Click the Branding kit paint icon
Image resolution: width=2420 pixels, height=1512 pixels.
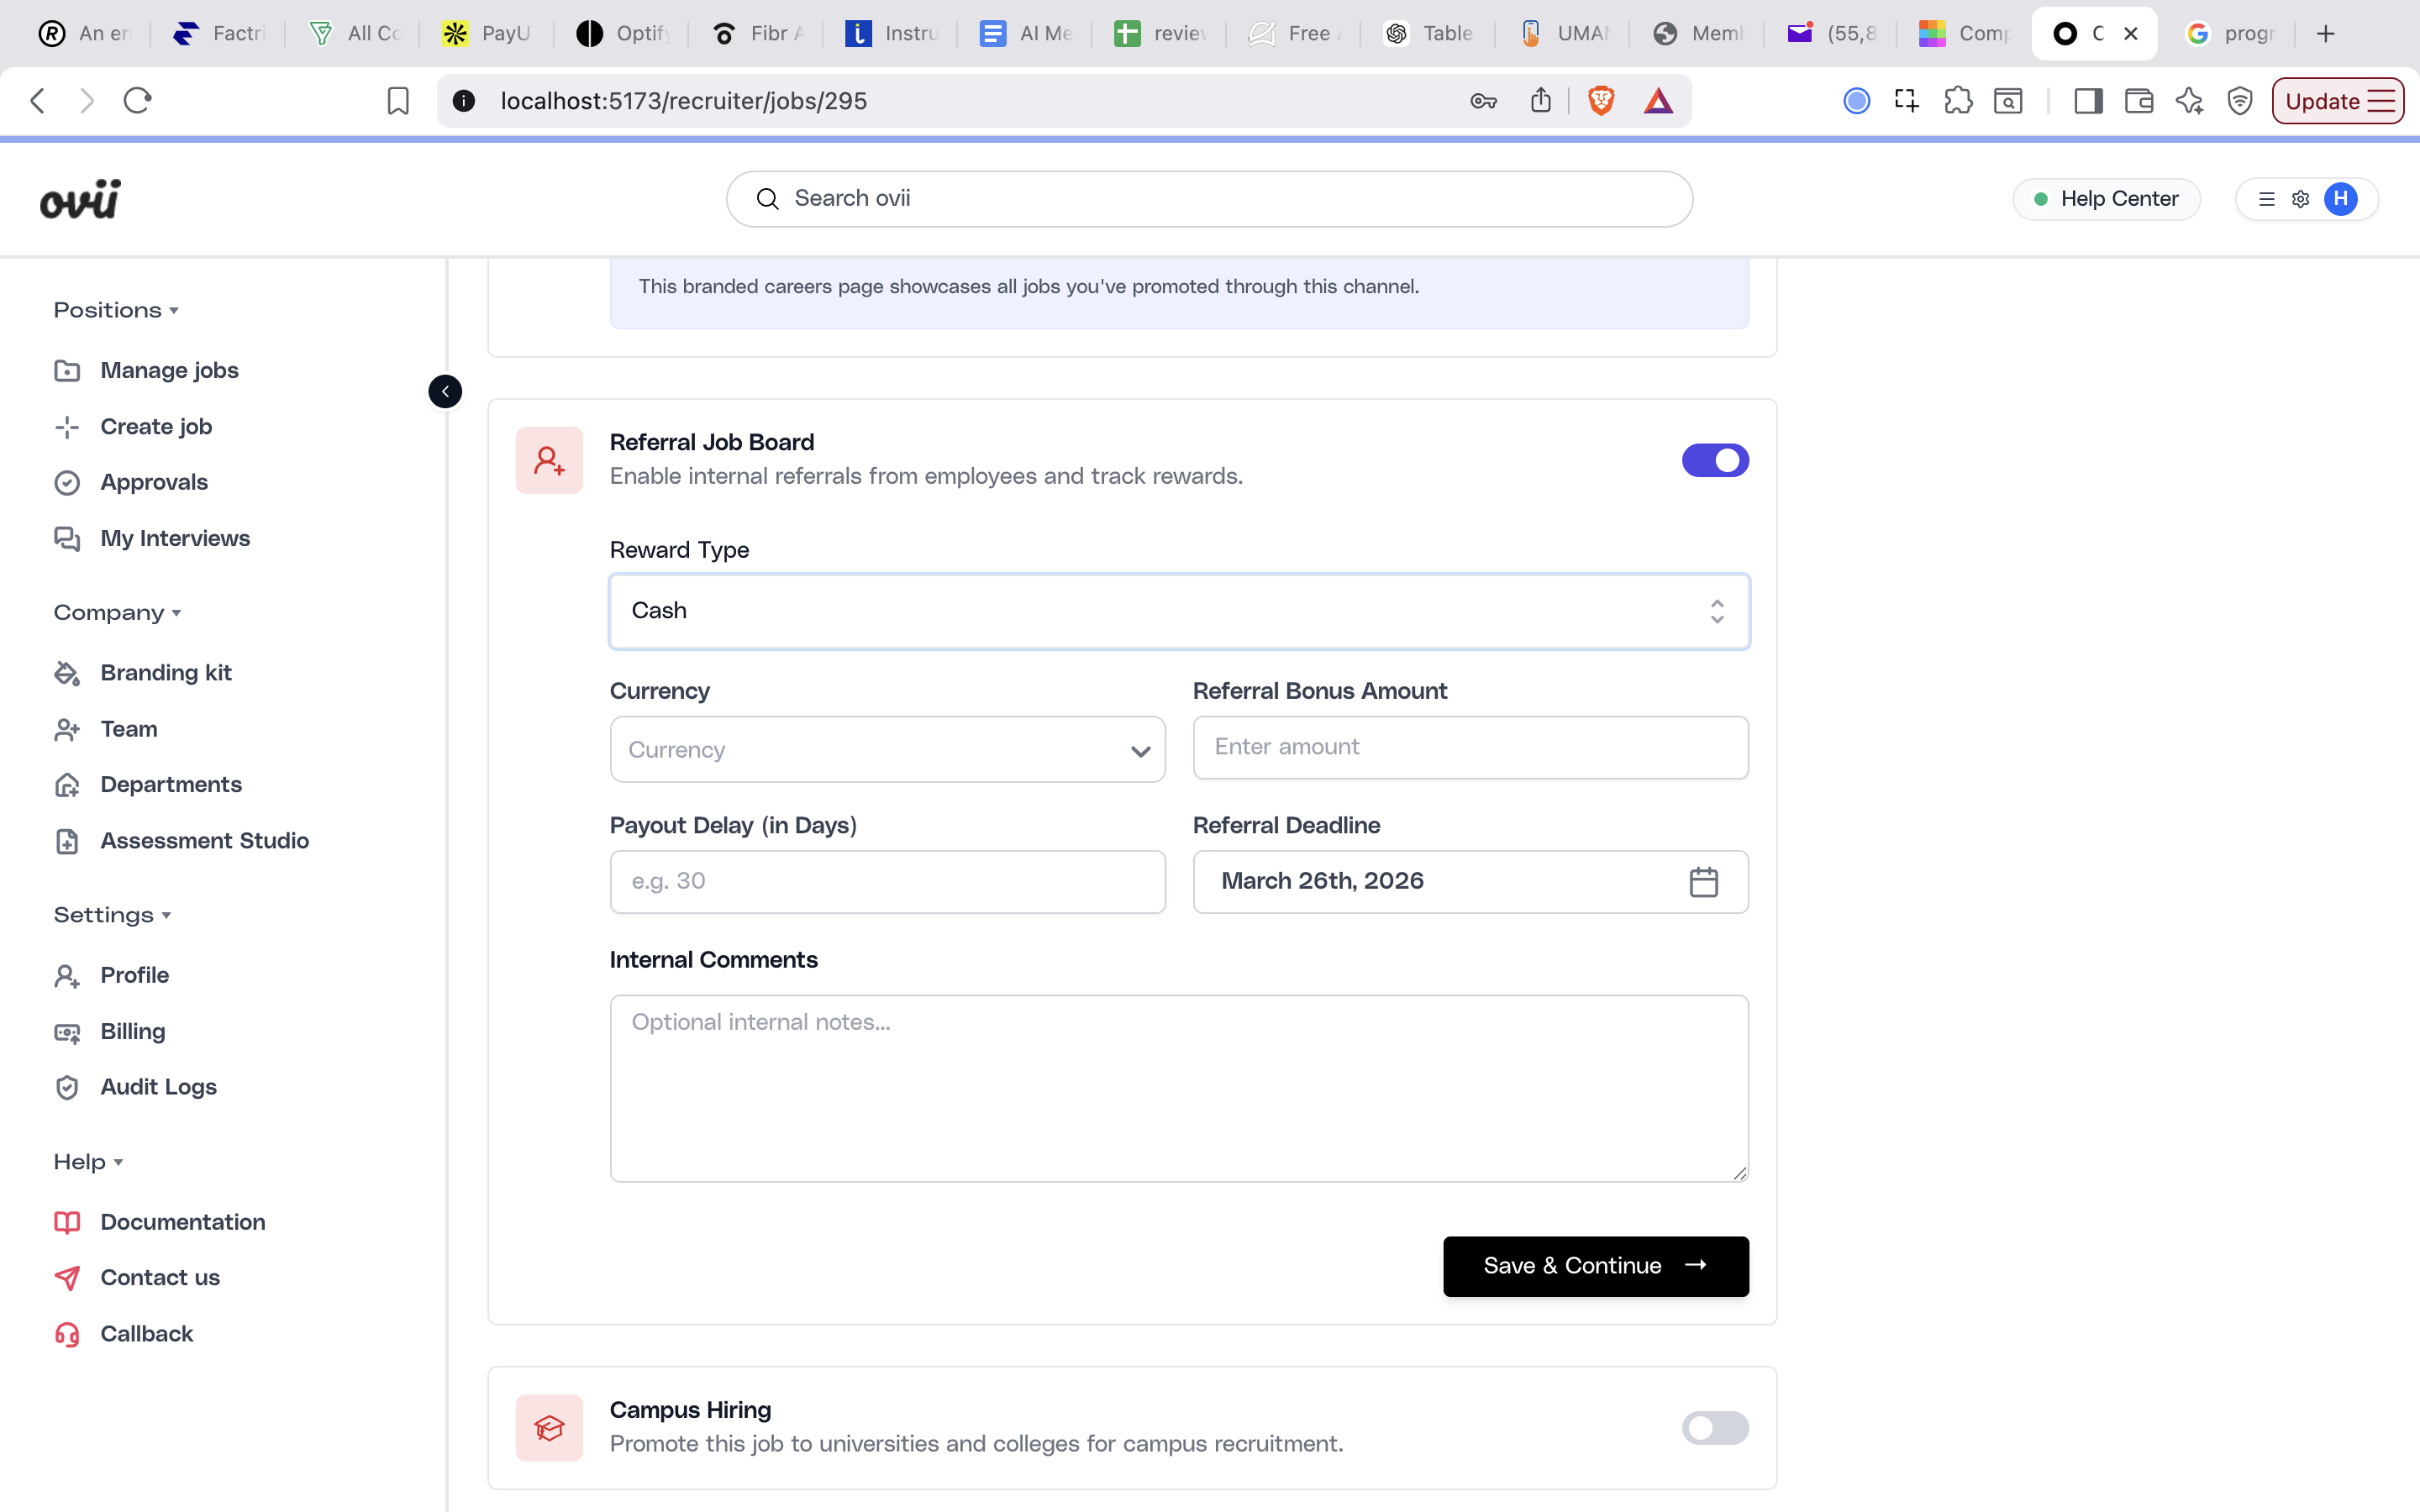(x=66, y=673)
